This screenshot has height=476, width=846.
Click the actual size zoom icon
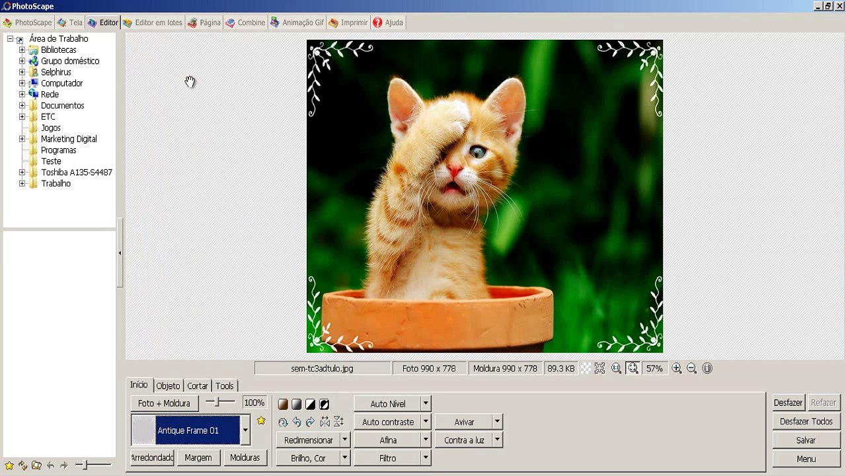(x=616, y=368)
